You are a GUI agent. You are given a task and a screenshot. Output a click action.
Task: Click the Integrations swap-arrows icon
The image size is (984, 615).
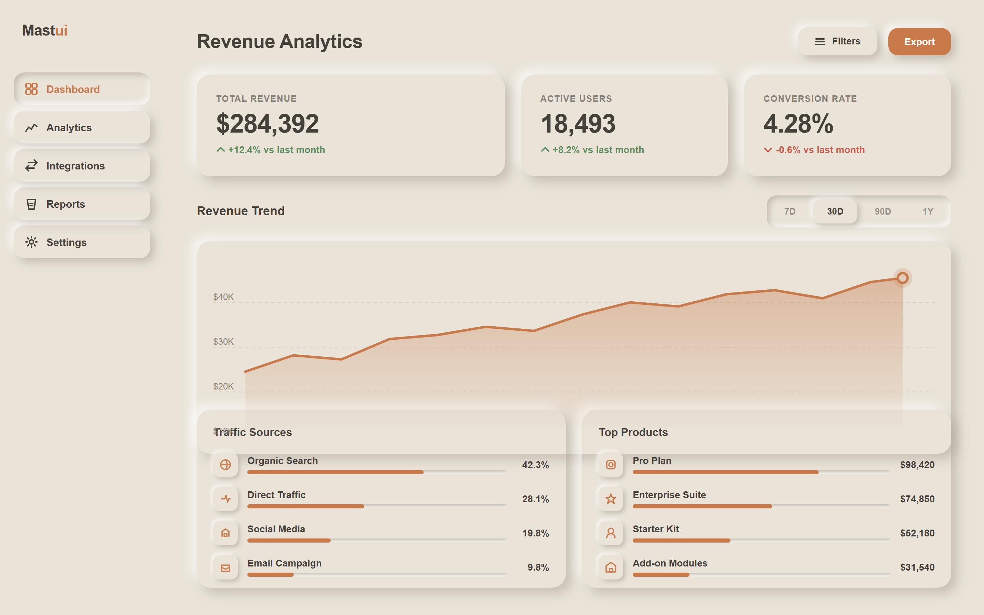pyautogui.click(x=31, y=166)
